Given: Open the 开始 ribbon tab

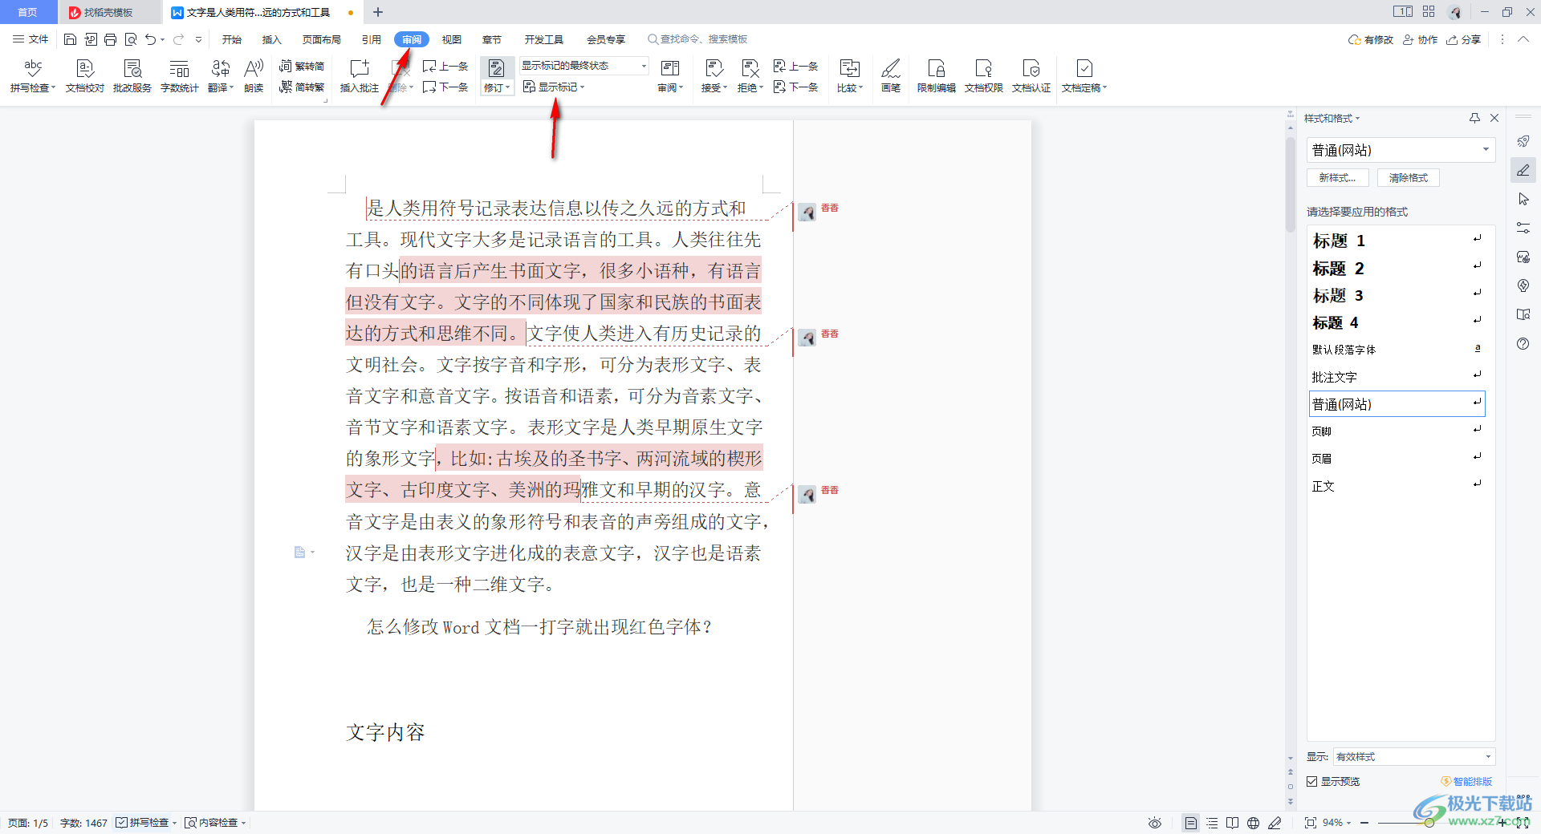Looking at the screenshot, I should [232, 39].
